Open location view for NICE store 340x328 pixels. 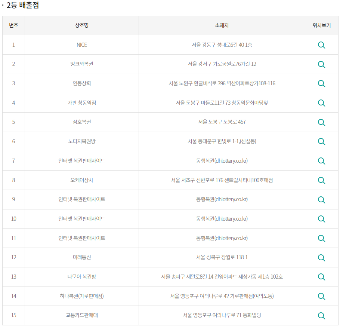click(x=321, y=45)
